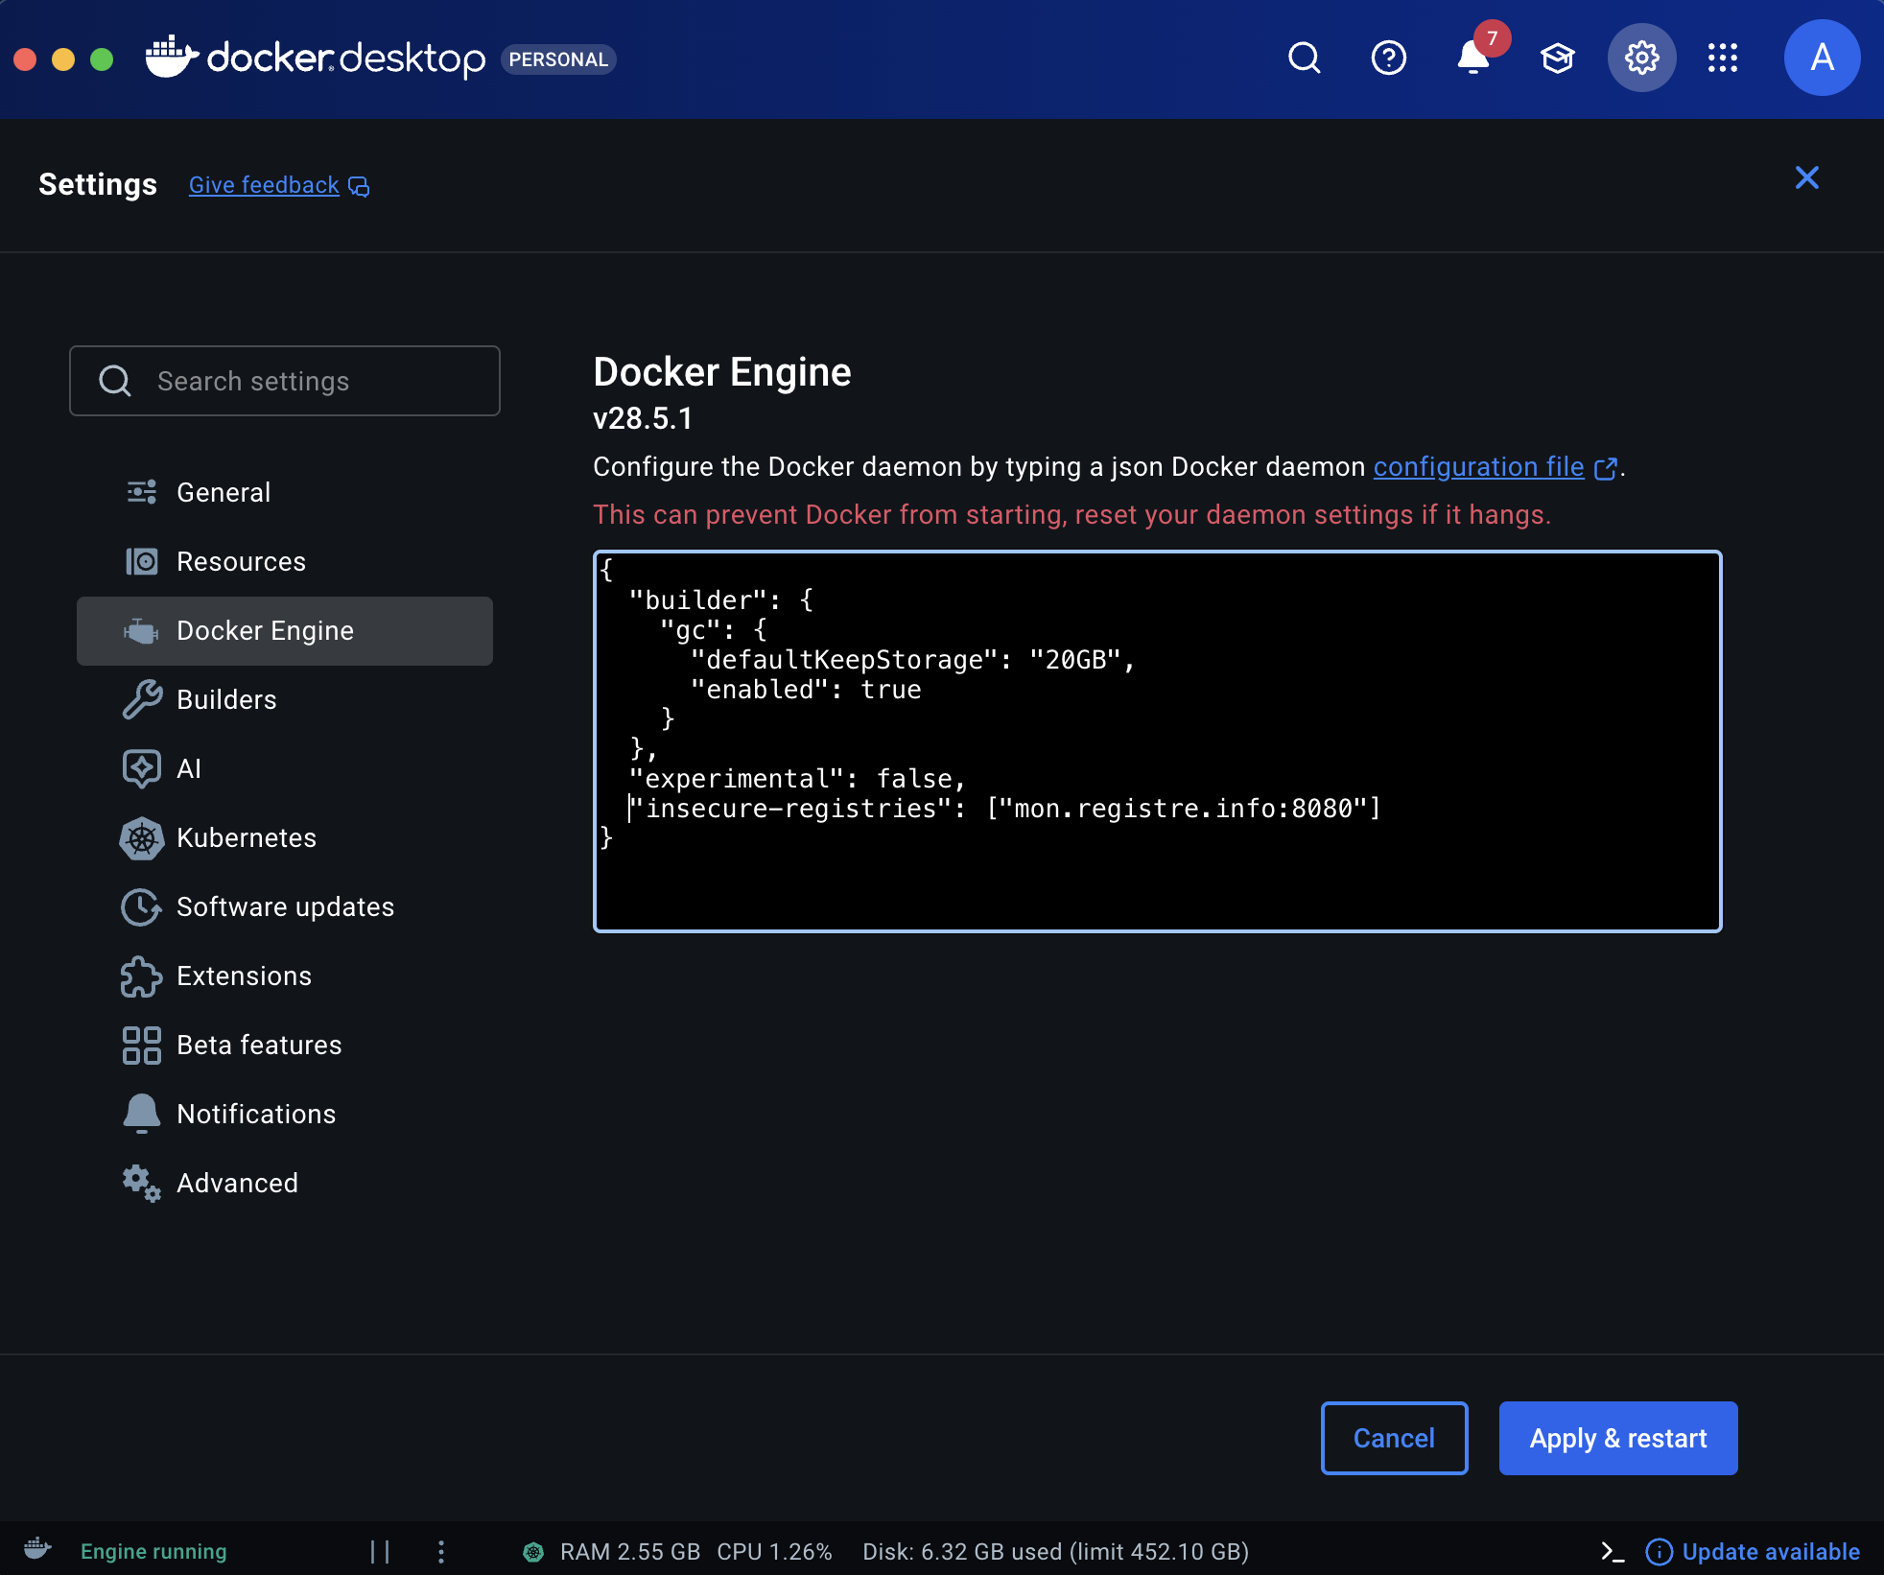Open the configuration file link
The image size is (1884, 1575).
point(1478,467)
